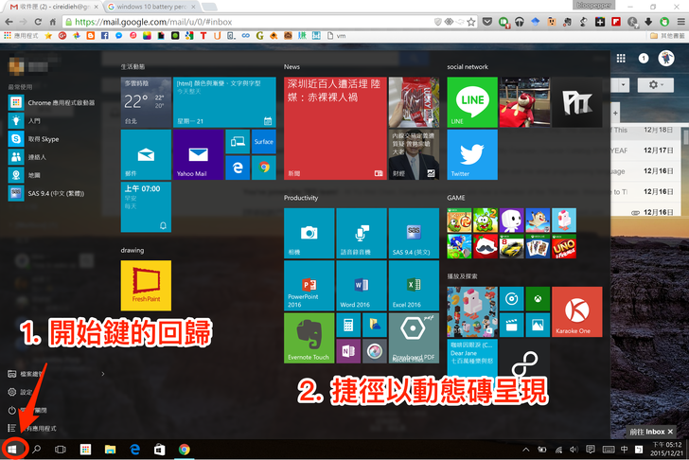Image resolution: width=689 pixels, height=460 pixels.
Task: Open the Store icon on the taskbar
Action: coord(160,449)
